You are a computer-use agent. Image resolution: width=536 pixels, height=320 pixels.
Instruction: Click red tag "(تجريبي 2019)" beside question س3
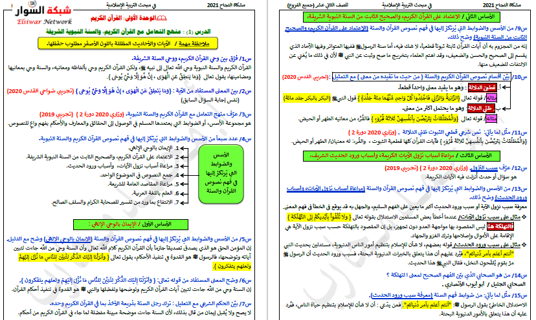coord(56,114)
